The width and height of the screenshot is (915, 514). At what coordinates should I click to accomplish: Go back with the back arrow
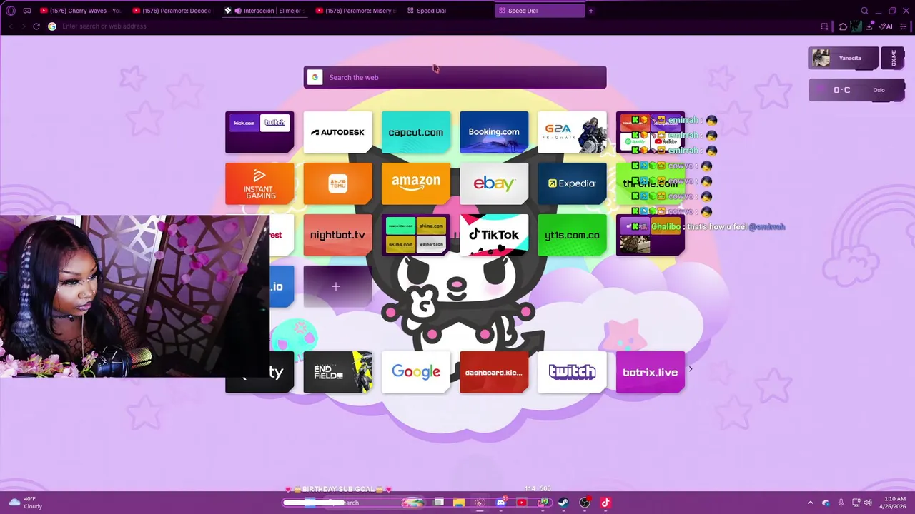tap(10, 26)
